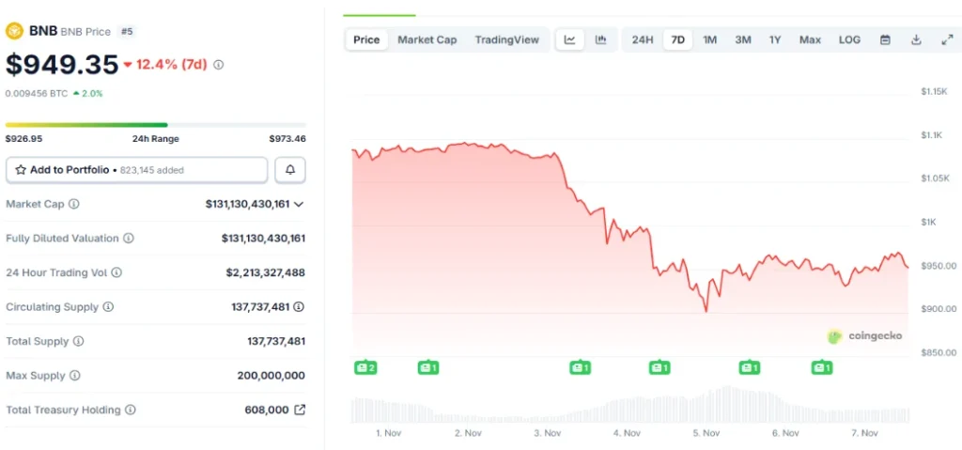The height and width of the screenshot is (450, 962).
Task: Open the TradingView tab
Action: [506, 39]
